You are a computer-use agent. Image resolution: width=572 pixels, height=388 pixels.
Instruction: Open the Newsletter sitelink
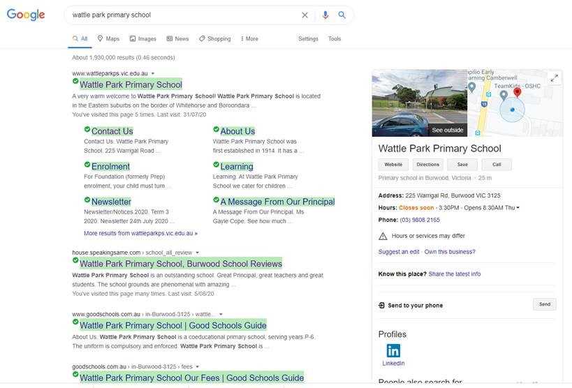pyautogui.click(x=111, y=202)
